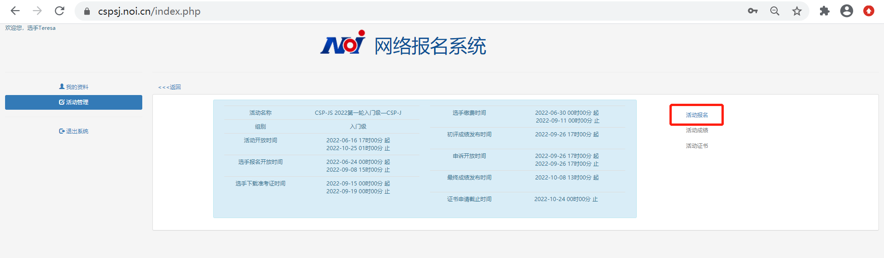Click the 申诉开放时间 label
884x258 pixels.
click(469, 156)
